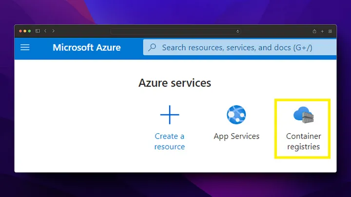The image size is (351, 197).
Task: Open the Azure portal hamburger menu
Action: (x=25, y=47)
